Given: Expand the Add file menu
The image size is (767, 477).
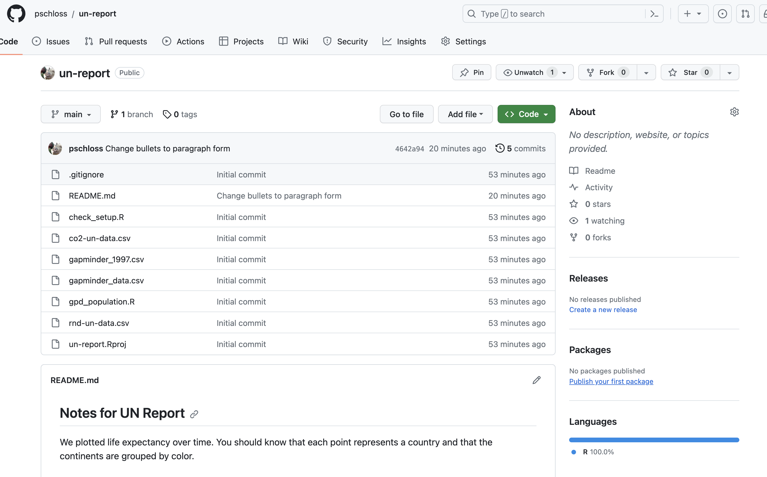Looking at the screenshot, I should point(465,114).
